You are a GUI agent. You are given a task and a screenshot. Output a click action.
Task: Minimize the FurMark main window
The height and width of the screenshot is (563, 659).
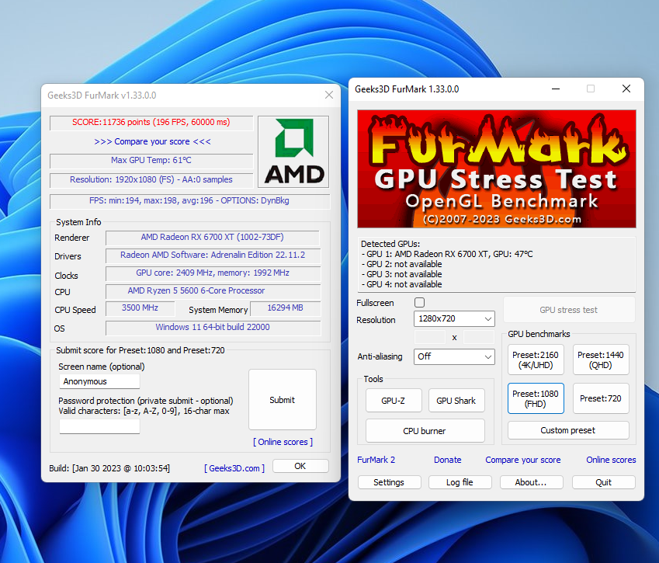pyautogui.click(x=556, y=89)
